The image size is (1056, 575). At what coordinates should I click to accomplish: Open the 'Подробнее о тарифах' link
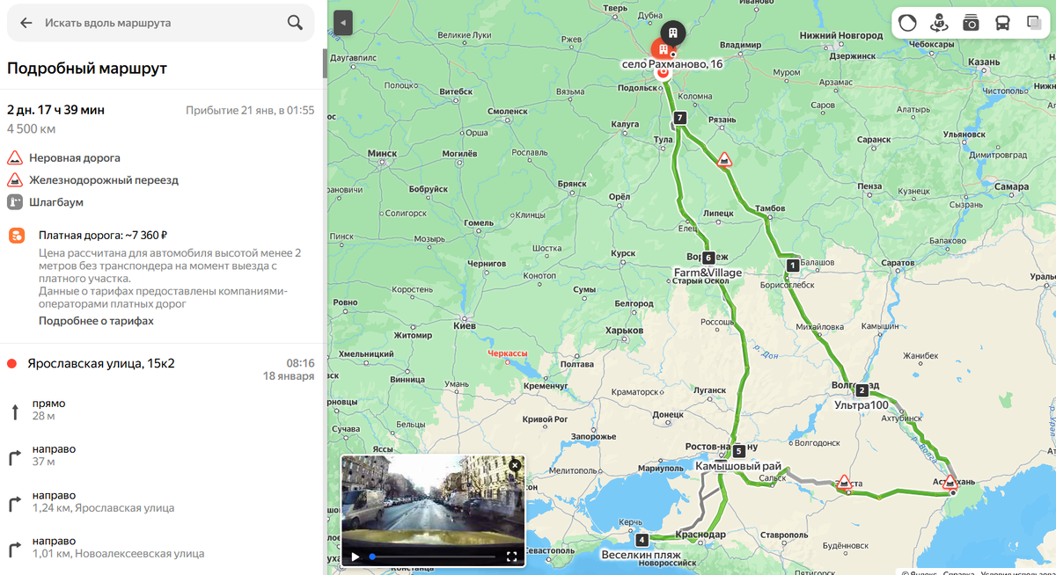click(x=96, y=321)
